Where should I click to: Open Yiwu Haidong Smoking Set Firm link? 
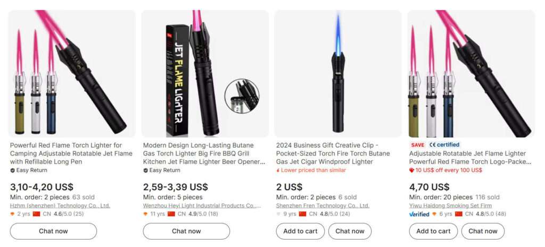pos(450,206)
